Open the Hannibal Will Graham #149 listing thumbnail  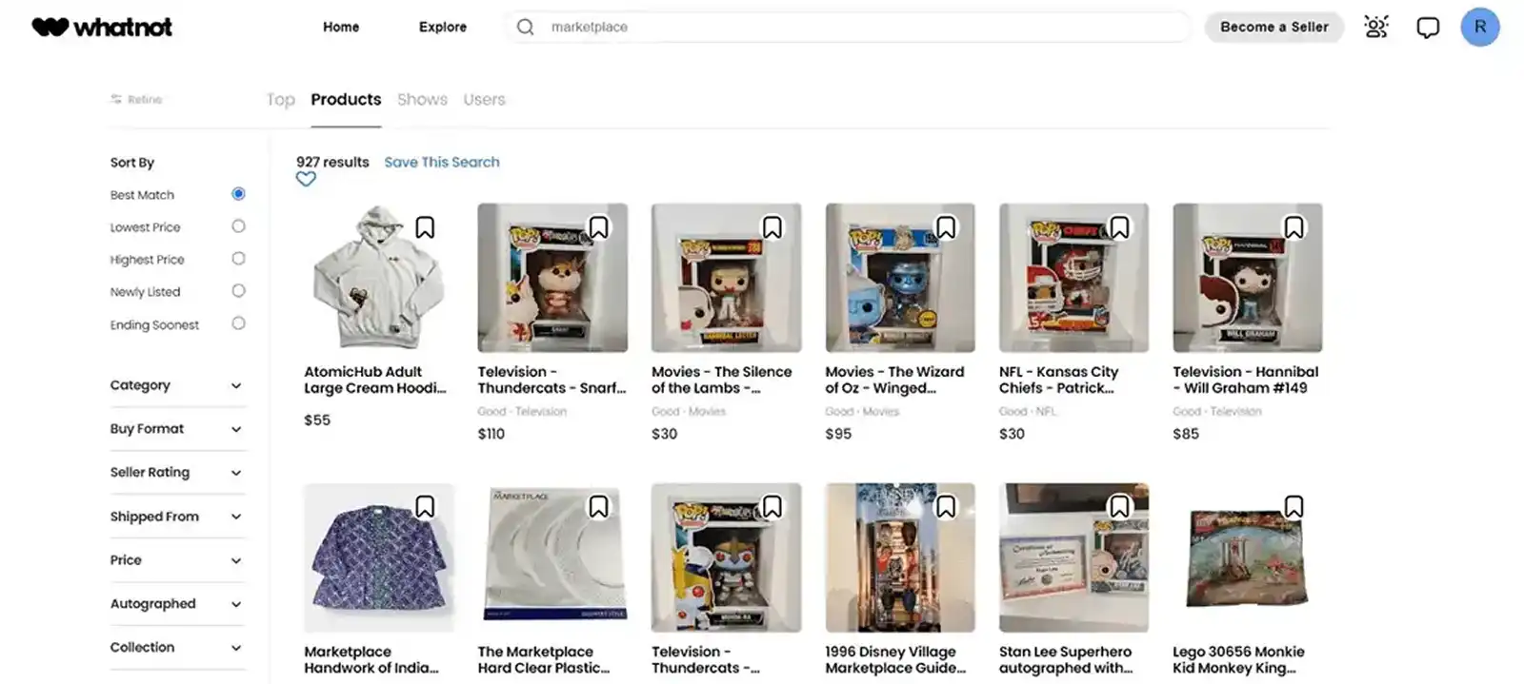point(1247,278)
